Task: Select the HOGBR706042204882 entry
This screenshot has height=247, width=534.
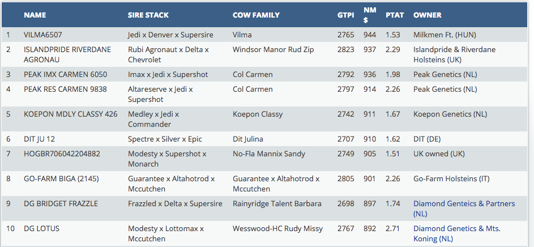Action: point(62,154)
